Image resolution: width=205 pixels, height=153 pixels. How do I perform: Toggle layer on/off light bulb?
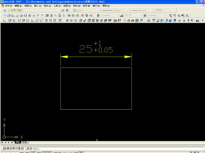coord(9,10)
